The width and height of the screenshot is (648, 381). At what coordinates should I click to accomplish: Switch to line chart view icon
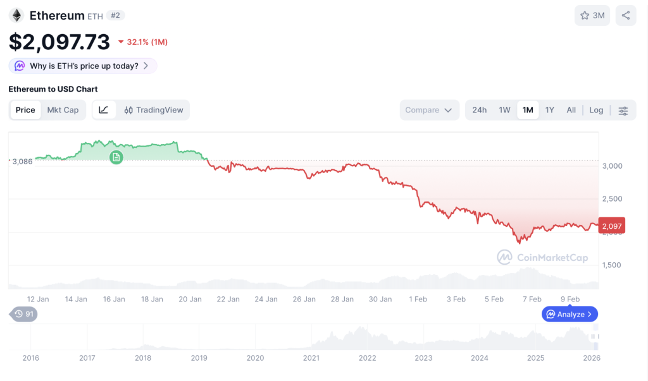(x=104, y=110)
